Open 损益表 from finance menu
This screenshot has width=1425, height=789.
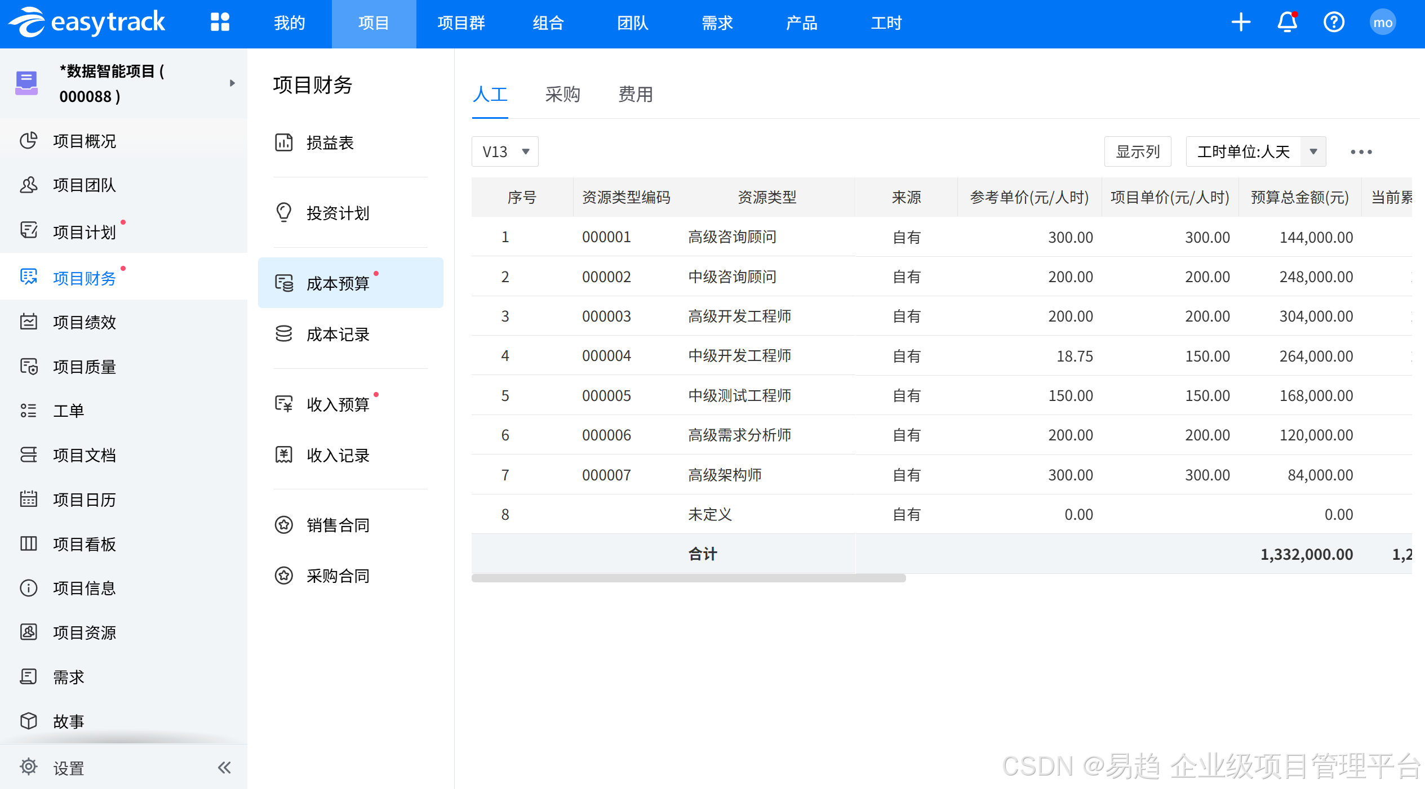(x=330, y=143)
